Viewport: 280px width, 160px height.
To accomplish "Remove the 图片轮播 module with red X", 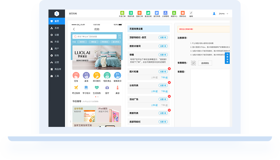I will click(x=169, y=69).
